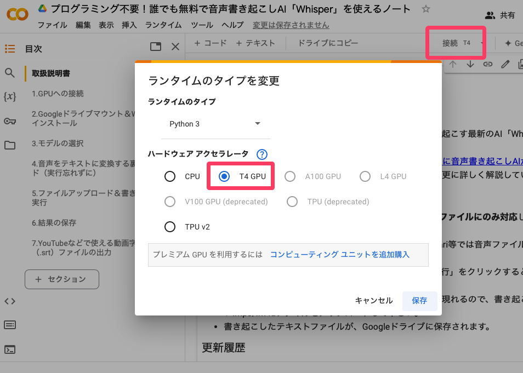Open the files folder icon panel

tap(9, 145)
